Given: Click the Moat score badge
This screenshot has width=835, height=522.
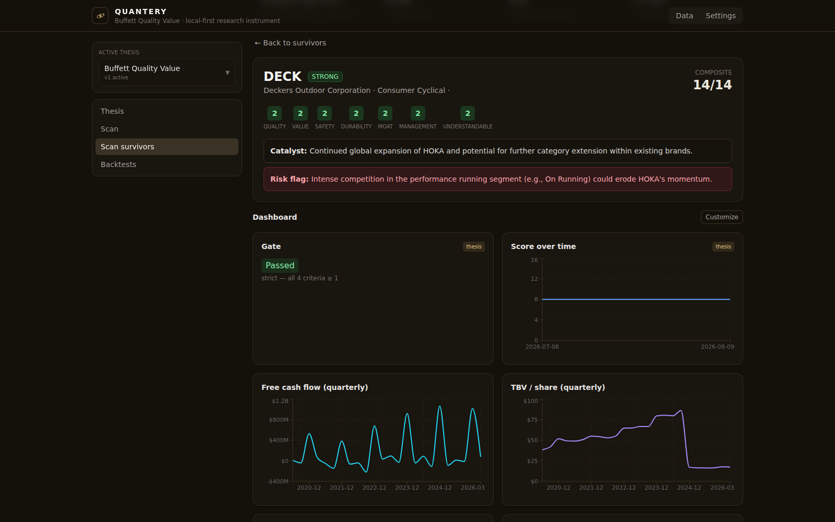Looking at the screenshot, I should (x=385, y=113).
